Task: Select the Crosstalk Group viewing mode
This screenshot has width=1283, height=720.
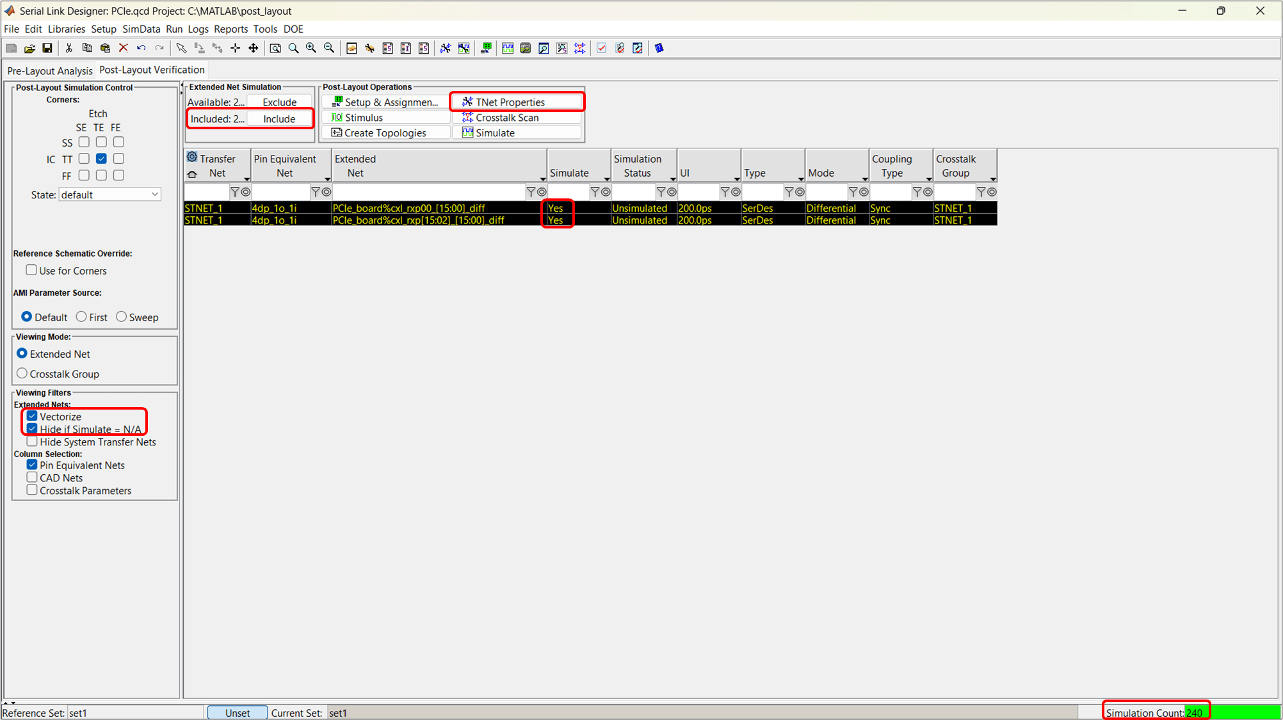Action: tap(22, 373)
